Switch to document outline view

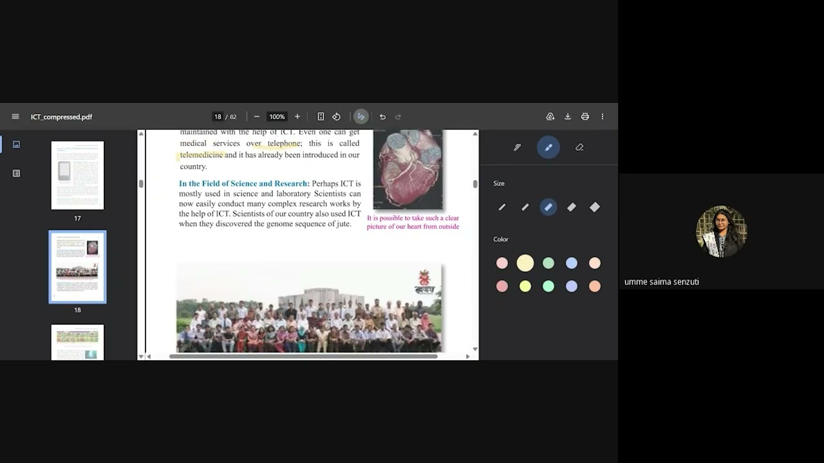[16, 174]
